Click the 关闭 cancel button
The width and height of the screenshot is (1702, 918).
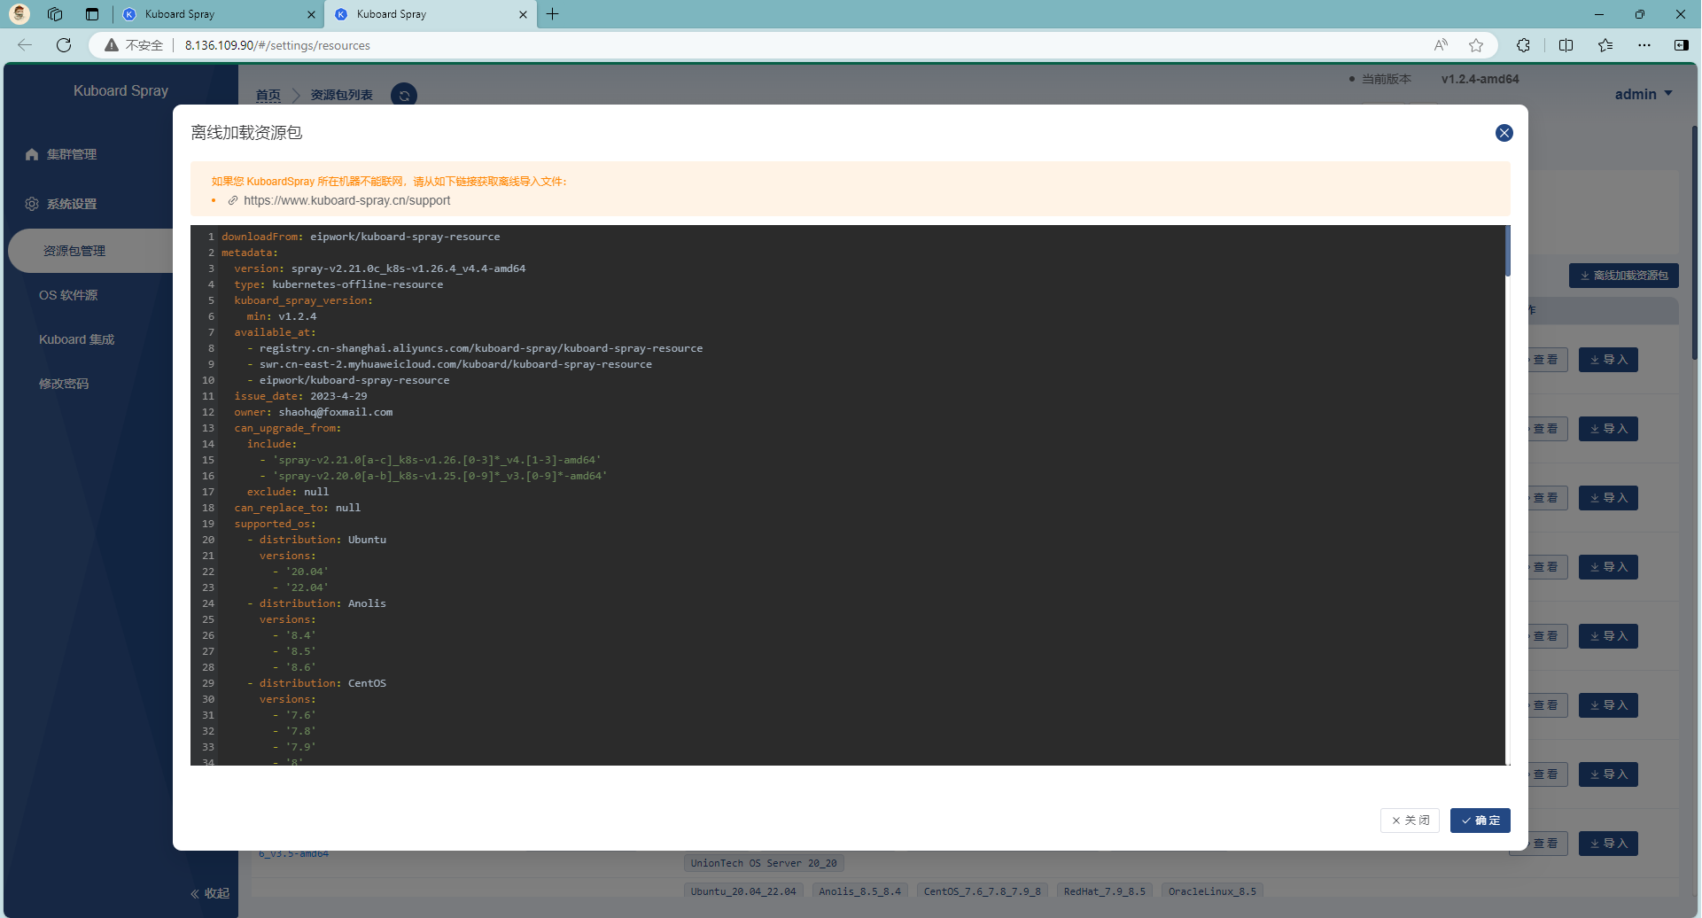tap(1410, 821)
